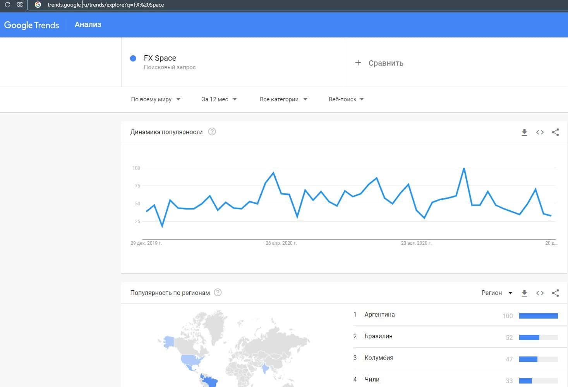
Task: Click the 29 дек. 2019 г. axis date label
Action: click(146, 243)
